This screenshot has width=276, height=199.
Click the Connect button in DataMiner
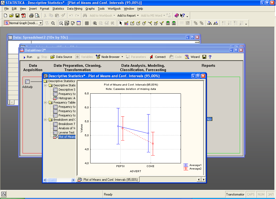(x=158, y=57)
